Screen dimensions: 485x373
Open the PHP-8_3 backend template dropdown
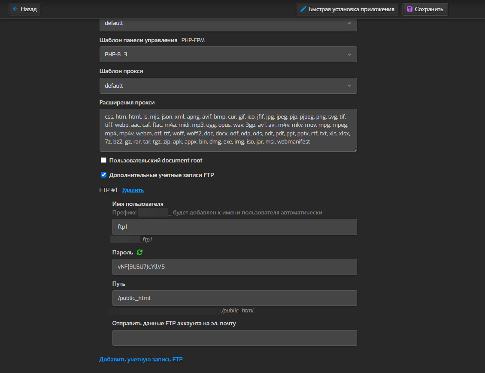tap(228, 55)
